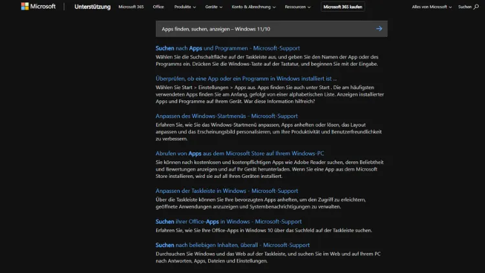Expand the Ressourcen dropdown
This screenshot has width=485, height=273.
click(297, 7)
